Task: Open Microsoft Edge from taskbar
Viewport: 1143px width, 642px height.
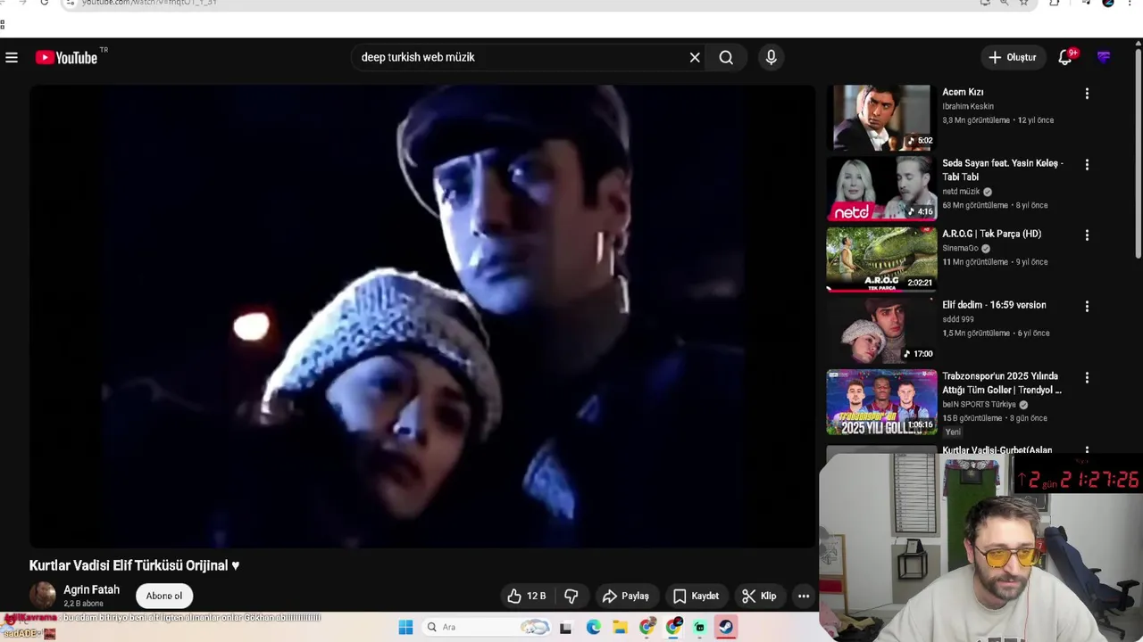Action: [x=593, y=628]
